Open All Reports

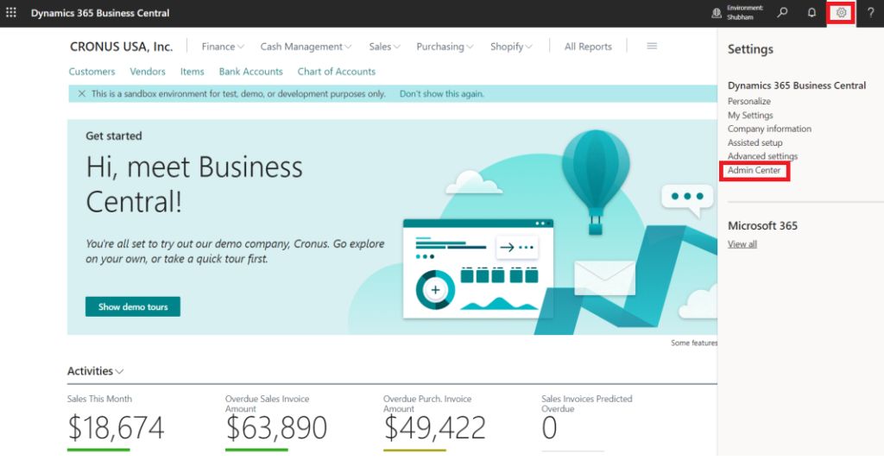588,47
